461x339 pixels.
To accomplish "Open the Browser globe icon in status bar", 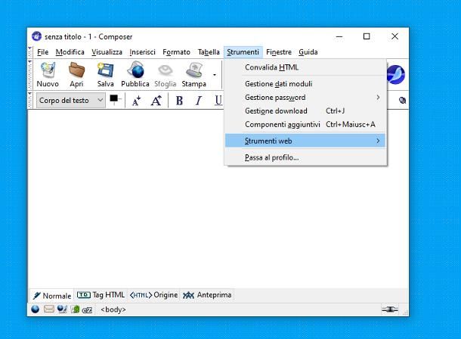I will (x=36, y=309).
